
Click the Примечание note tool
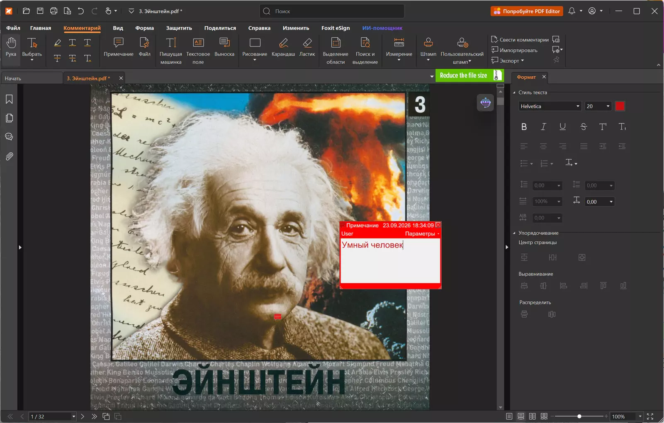coord(119,46)
